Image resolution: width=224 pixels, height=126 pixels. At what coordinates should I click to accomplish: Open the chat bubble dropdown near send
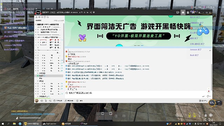coord(209,96)
